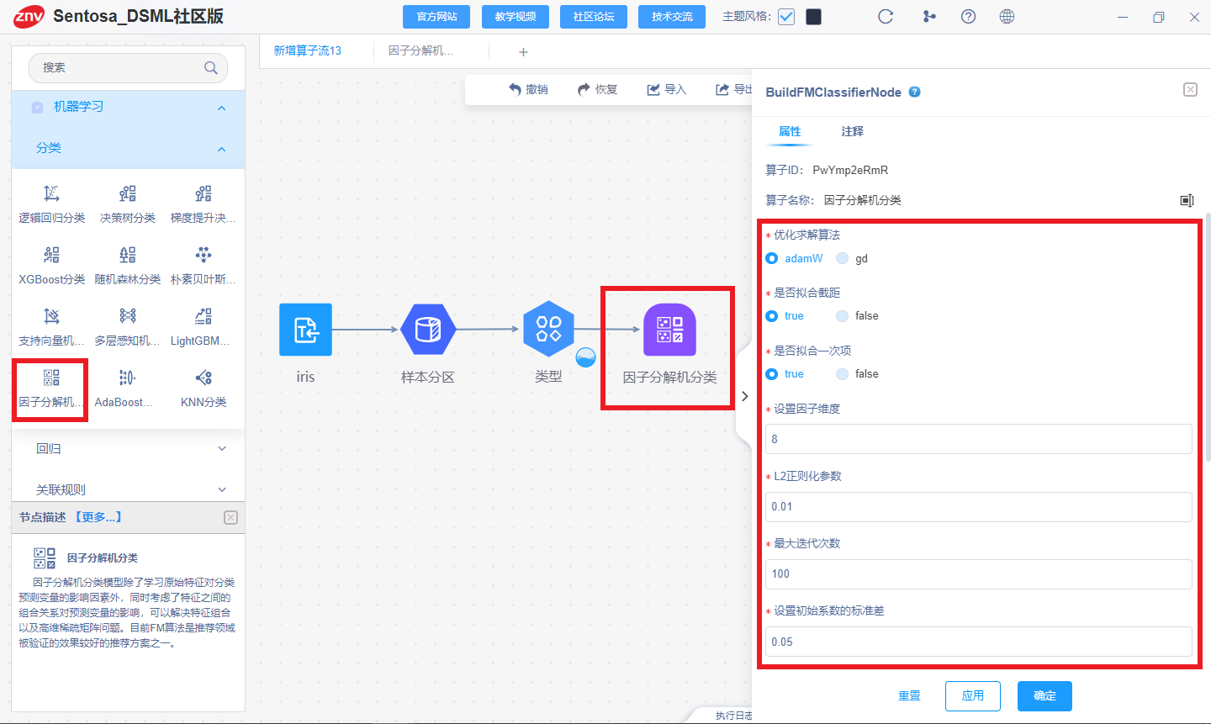Collapse the 机器学习 category
This screenshot has width=1211, height=724.
point(221,108)
